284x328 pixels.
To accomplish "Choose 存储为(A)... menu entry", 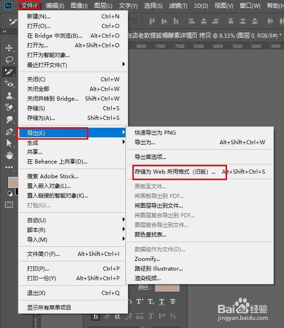I will [x=73, y=118].
